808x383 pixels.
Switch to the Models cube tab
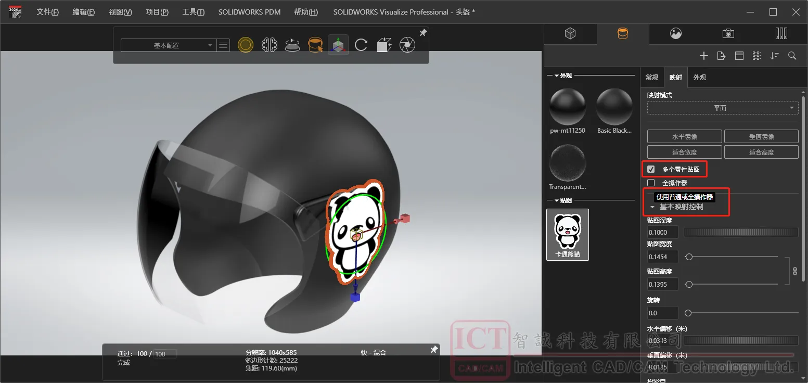pyautogui.click(x=570, y=34)
